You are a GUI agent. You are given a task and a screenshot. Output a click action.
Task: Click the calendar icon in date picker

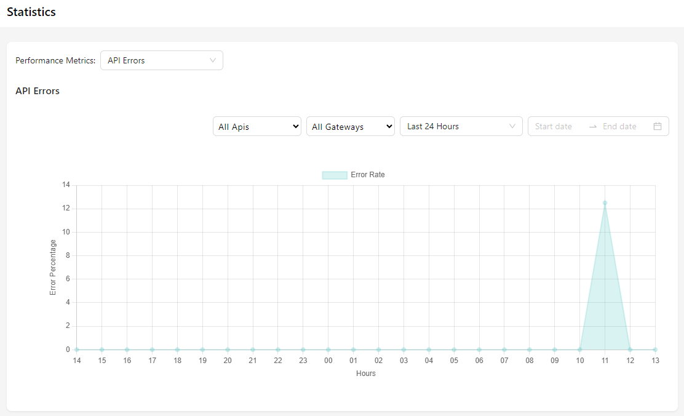point(657,126)
